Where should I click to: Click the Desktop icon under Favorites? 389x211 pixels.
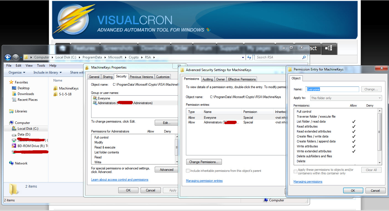click(x=14, y=88)
